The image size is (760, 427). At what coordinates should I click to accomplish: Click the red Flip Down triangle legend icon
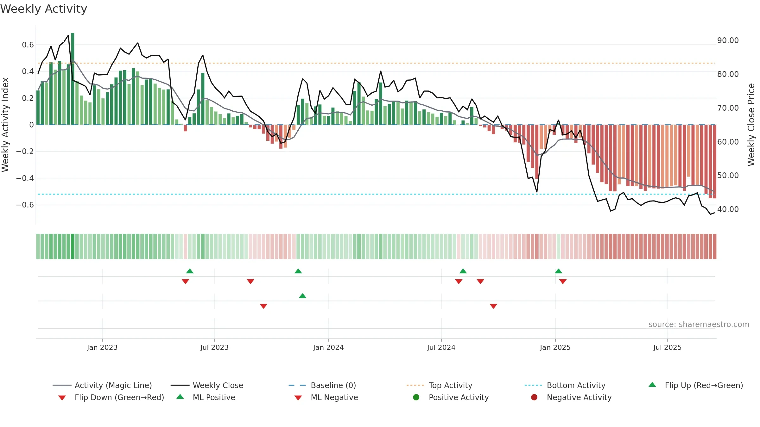pyautogui.click(x=62, y=398)
